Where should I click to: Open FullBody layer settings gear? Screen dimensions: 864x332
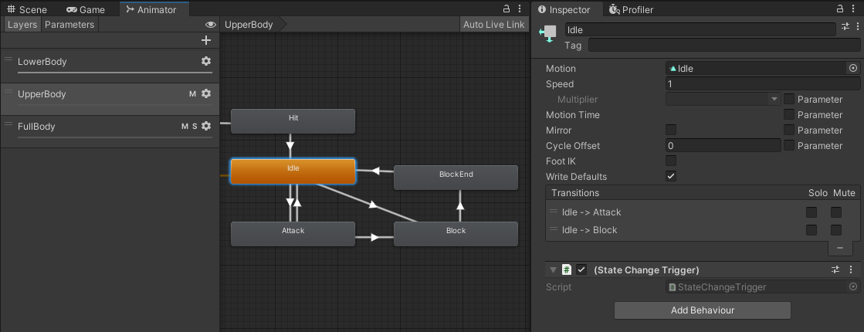(x=206, y=126)
